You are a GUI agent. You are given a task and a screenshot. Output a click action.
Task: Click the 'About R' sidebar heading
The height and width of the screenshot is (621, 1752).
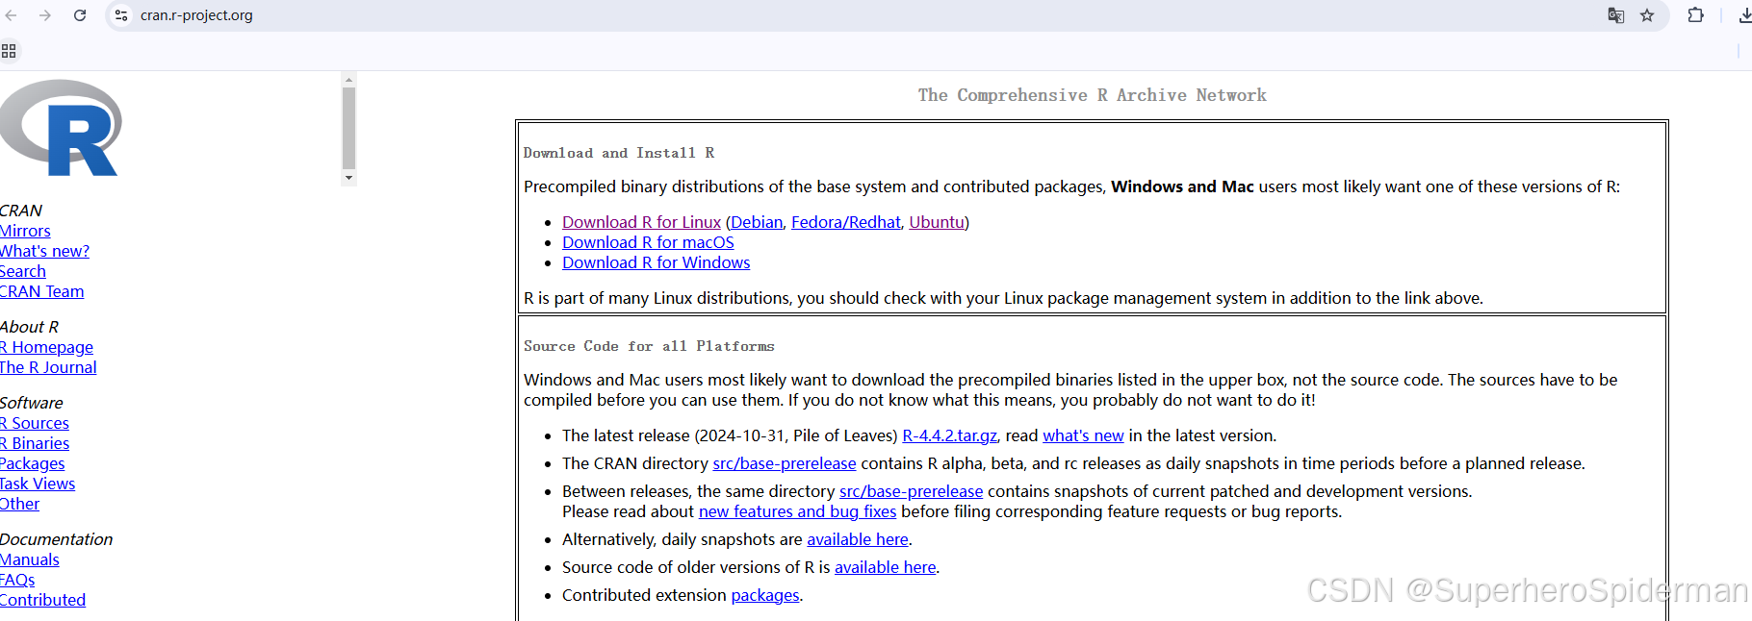(29, 327)
